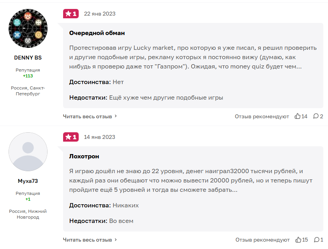Screen dimensions: 328x249
Task: Click the 14 янв 2023 review date
Action: point(100,137)
